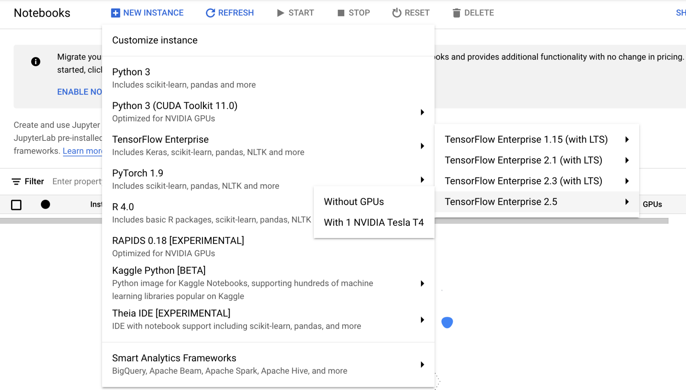Select the Python 3 menu option
The width and height of the screenshot is (686, 390).
268,78
